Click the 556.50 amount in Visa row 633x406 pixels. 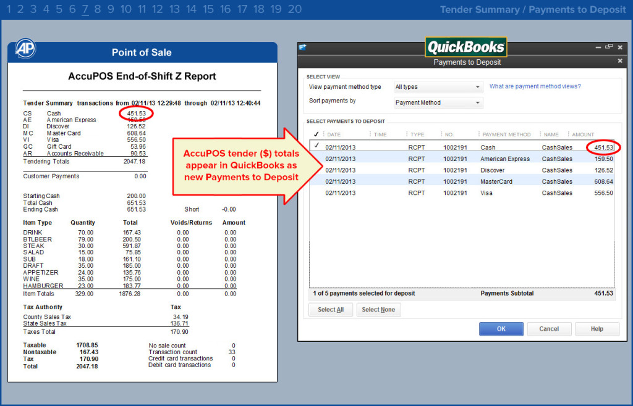(603, 193)
